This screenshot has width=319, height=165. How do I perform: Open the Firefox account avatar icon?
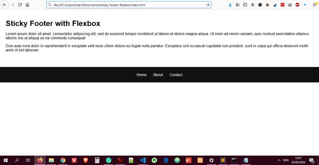tap(253, 5)
